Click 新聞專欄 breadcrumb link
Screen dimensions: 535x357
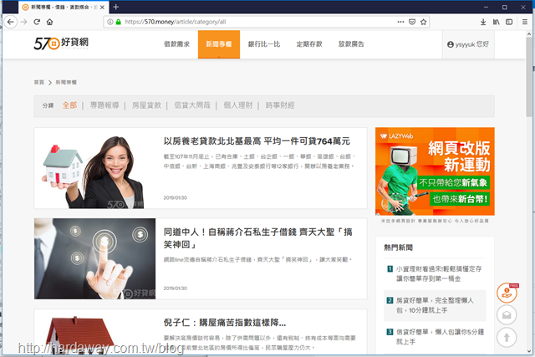pyautogui.click(x=66, y=82)
